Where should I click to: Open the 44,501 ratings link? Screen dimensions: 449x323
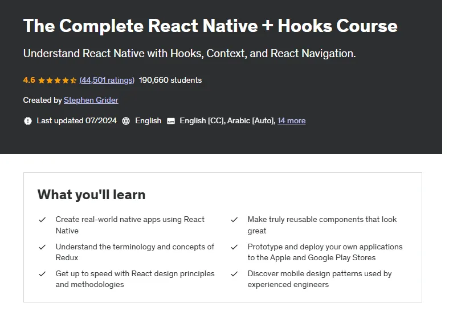107,80
